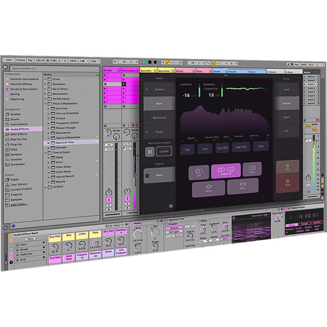Click the Follow button
Screen dimensions: 327x327
[x=20, y=60]
